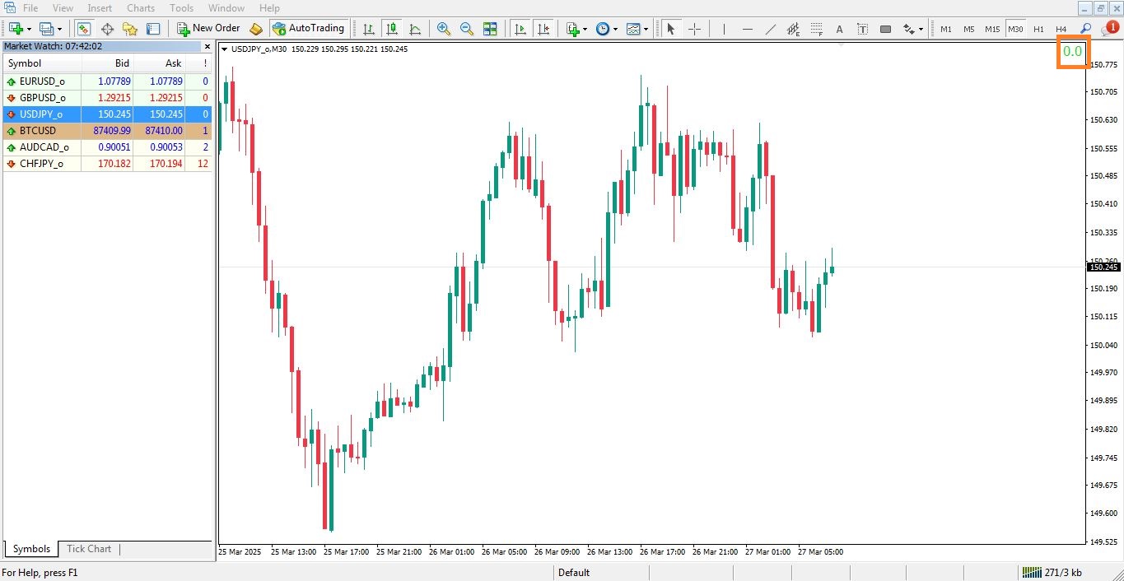
Task: Open the notifications chat bubble
Action: coord(1109,29)
